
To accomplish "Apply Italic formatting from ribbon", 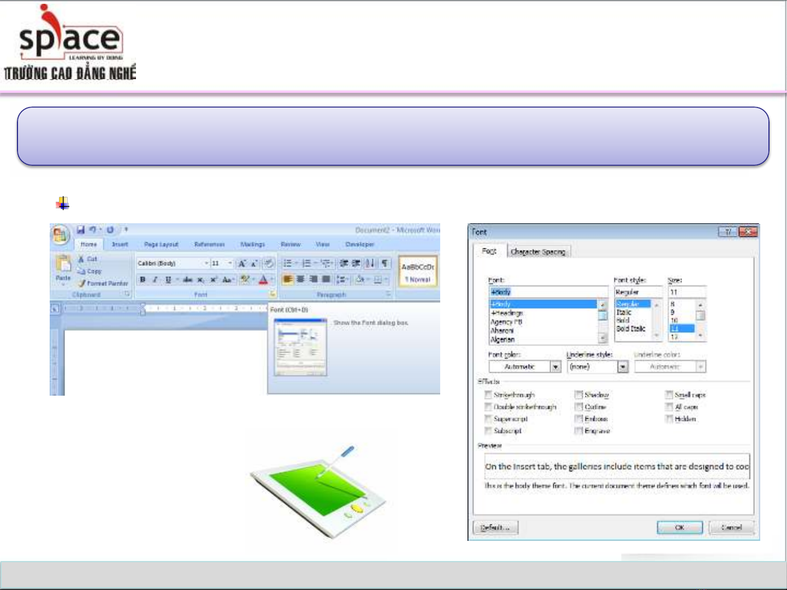I will coord(155,279).
